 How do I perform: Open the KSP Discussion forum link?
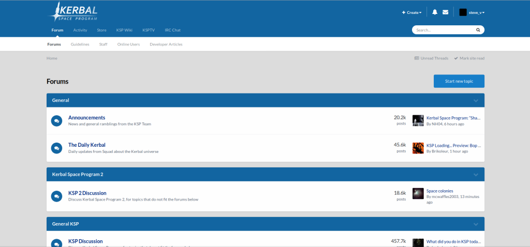(85, 241)
